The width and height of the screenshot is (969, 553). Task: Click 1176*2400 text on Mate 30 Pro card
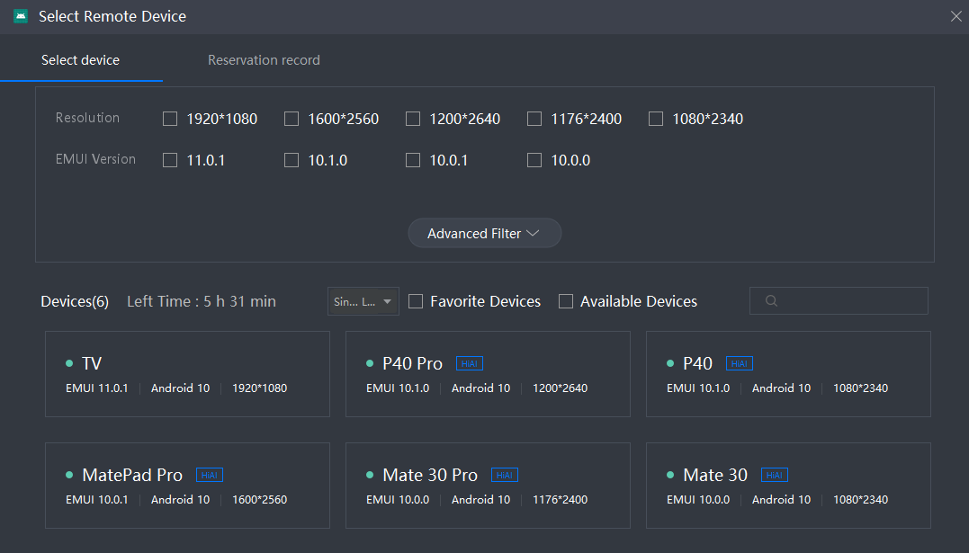[x=560, y=499]
